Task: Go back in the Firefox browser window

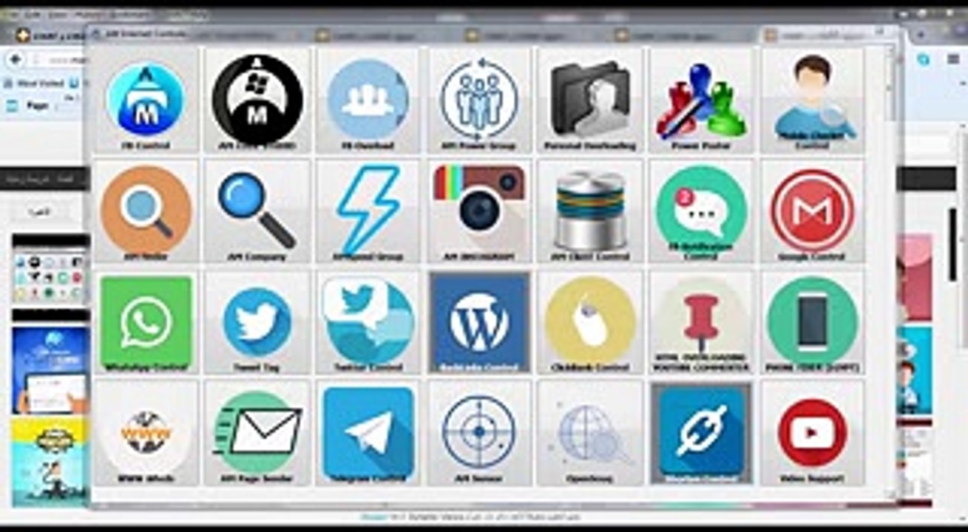Action: point(15,59)
